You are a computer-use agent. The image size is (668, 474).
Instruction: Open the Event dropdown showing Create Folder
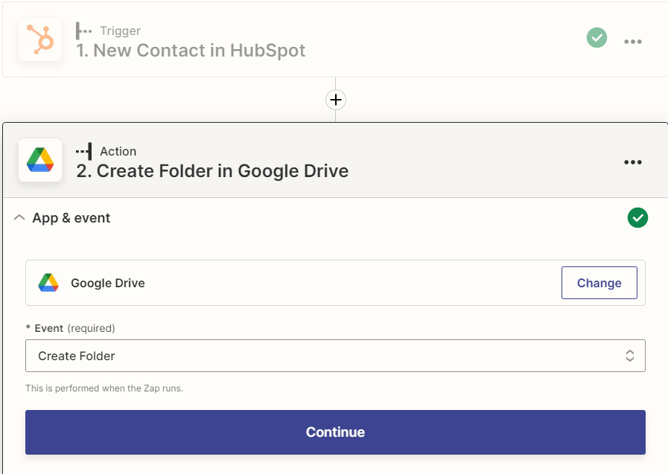click(x=335, y=356)
